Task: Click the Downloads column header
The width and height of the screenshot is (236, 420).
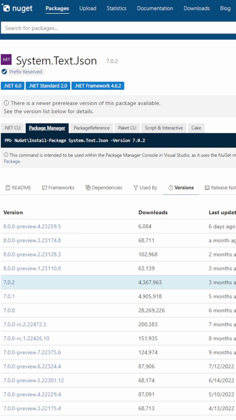Action: (x=153, y=212)
